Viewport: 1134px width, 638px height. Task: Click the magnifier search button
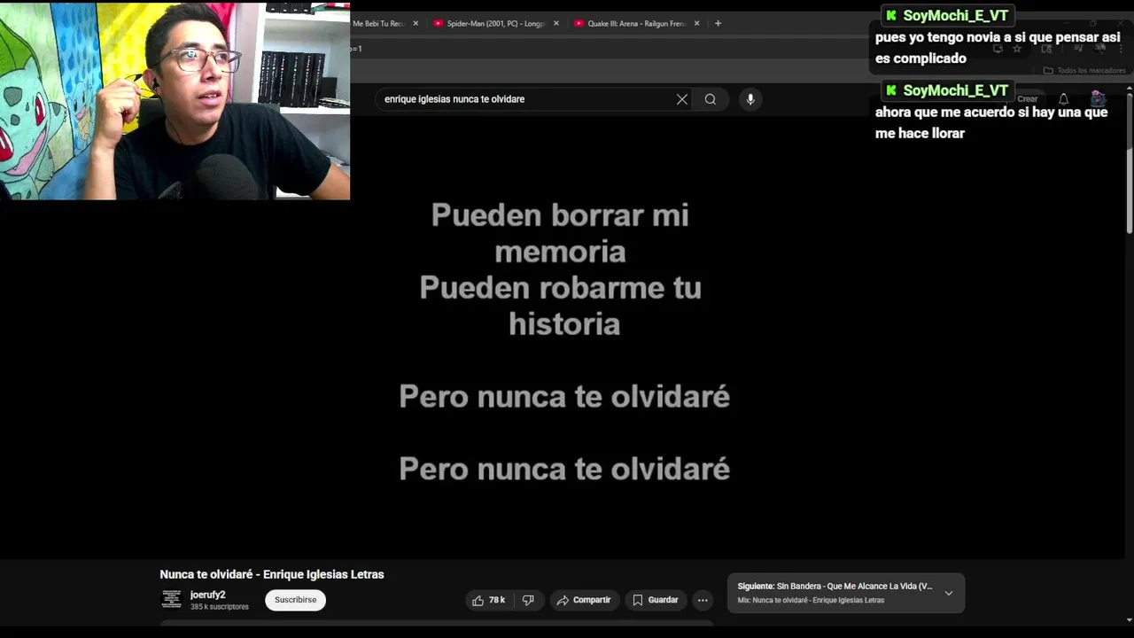(711, 99)
